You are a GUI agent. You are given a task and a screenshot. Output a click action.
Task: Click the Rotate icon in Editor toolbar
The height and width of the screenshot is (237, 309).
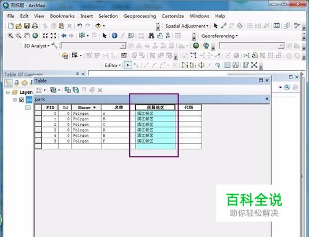218,65
